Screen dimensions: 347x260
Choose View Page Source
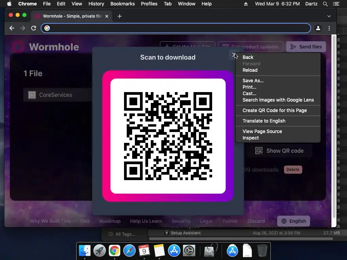point(278,131)
